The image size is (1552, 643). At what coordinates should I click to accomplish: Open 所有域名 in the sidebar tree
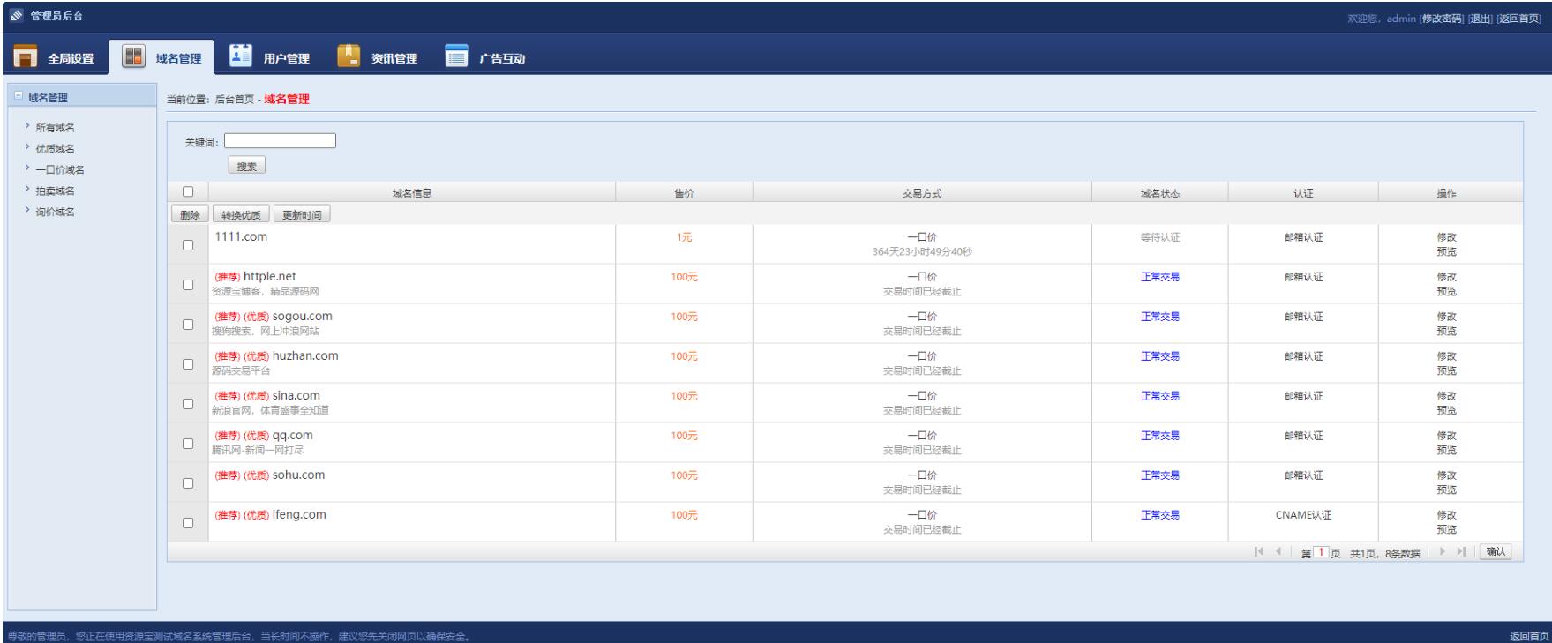coord(55,128)
